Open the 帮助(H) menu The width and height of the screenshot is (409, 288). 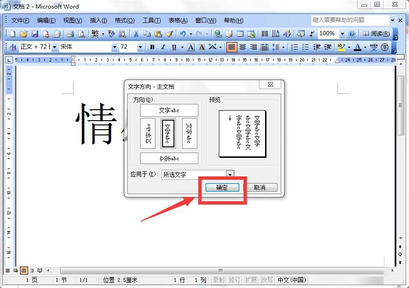click(x=234, y=20)
